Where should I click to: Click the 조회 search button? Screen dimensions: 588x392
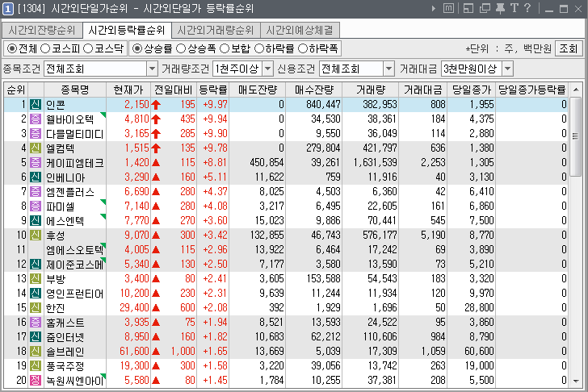pyautogui.click(x=568, y=48)
